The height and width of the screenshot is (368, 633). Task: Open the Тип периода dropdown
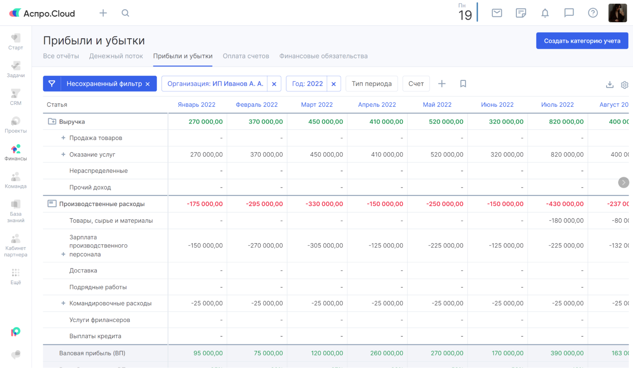click(371, 84)
